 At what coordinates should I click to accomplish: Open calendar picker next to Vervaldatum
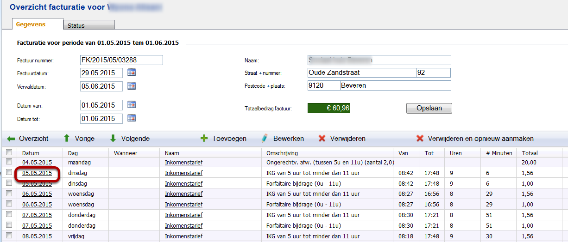pyautogui.click(x=131, y=86)
